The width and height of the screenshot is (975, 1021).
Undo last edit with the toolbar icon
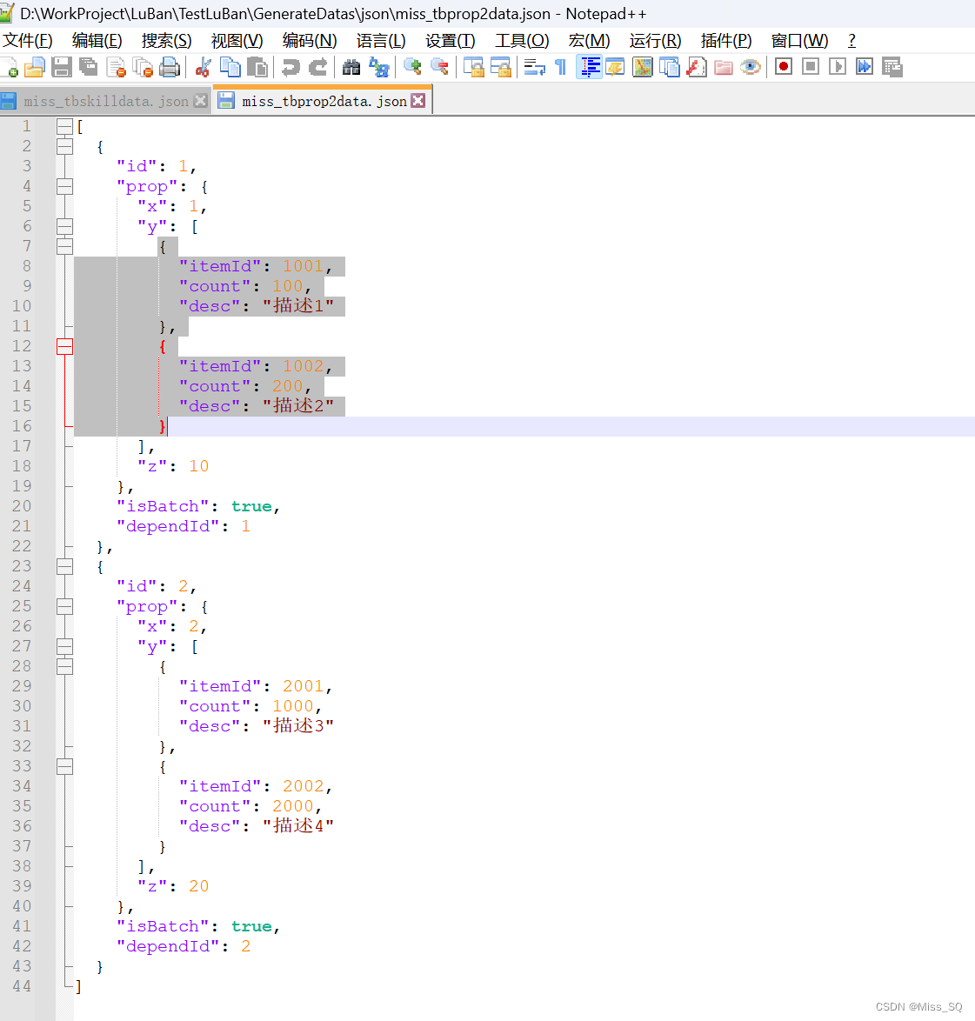pyautogui.click(x=291, y=67)
